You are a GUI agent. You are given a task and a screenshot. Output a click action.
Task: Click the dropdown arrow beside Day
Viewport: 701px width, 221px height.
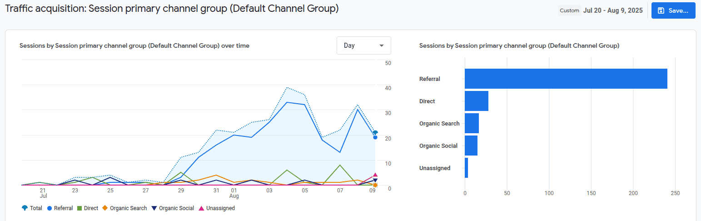381,45
